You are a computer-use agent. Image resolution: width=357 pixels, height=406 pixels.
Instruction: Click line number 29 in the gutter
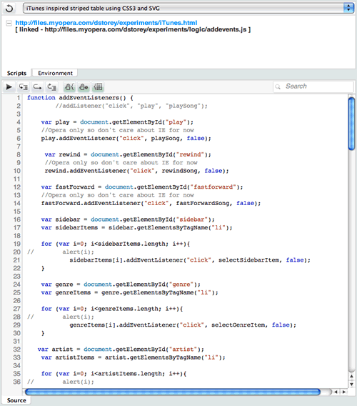click(x=17, y=325)
